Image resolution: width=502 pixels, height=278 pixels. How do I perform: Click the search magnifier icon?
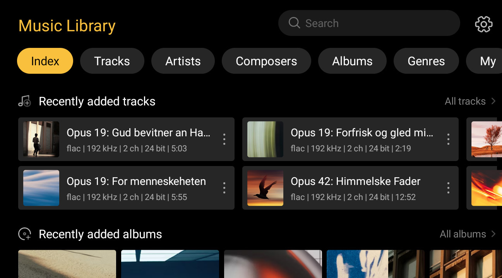(x=294, y=23)
